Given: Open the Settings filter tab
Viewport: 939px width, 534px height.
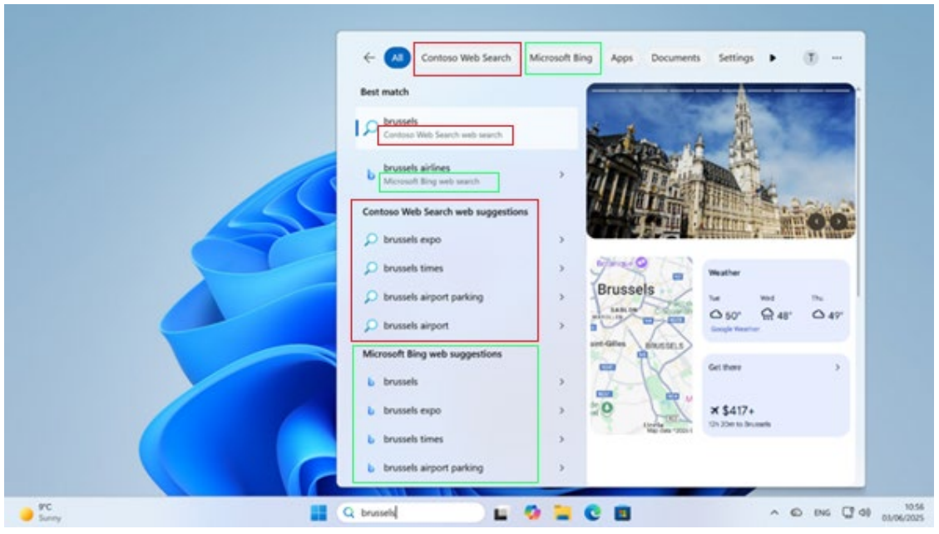Looking at the screenshot, I should (x=736, y=57).
